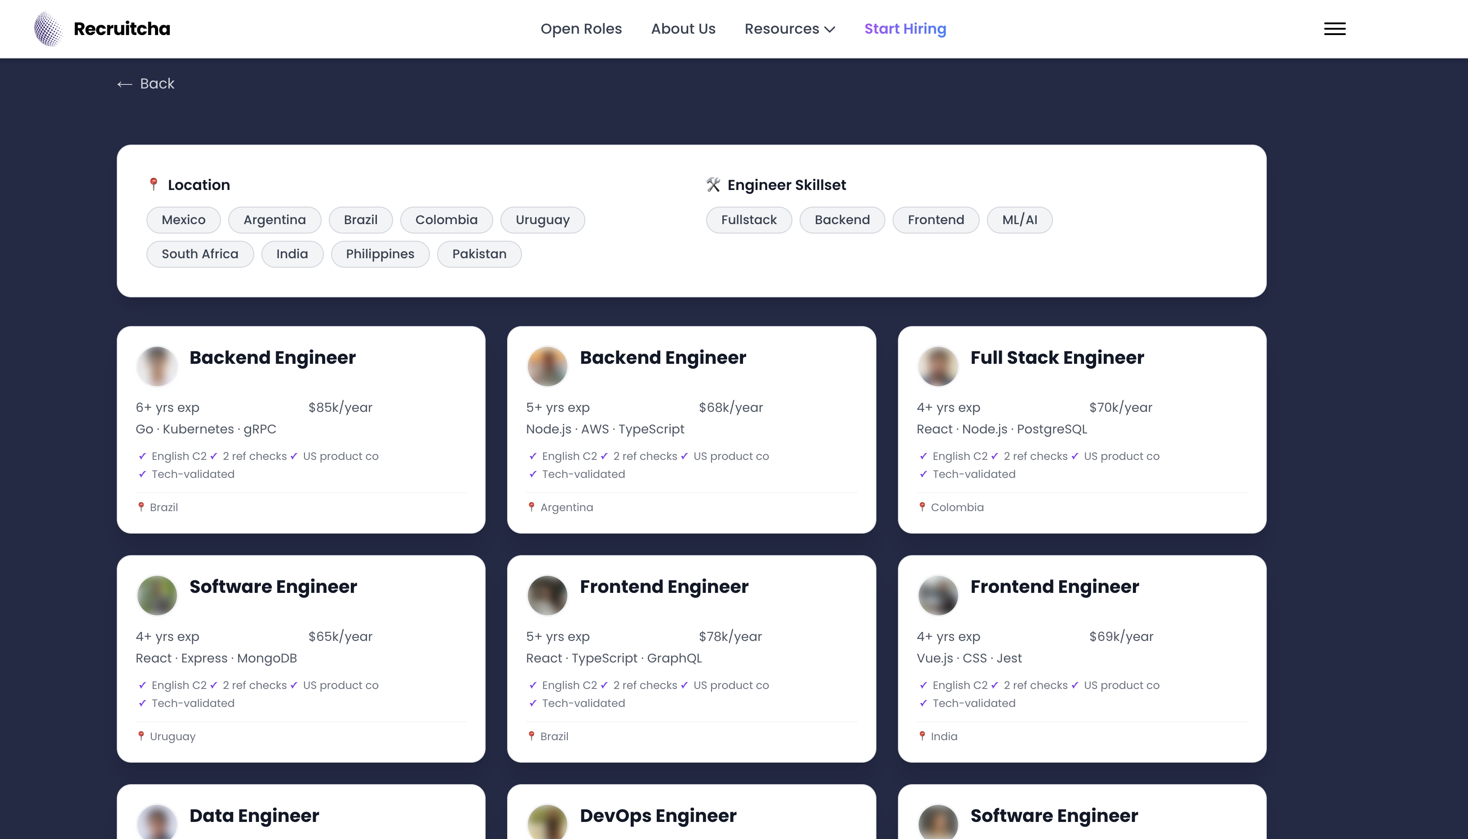
Task: Click the back arrow icon
Action: tap(124, 84)
